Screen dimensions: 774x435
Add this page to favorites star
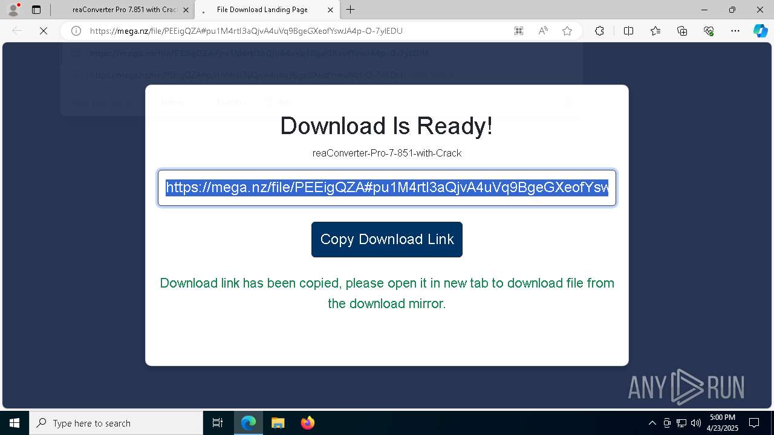[567, 31]
